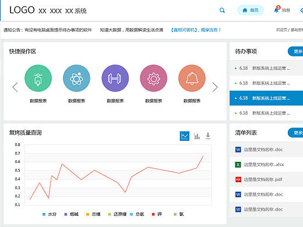This screenshot has width=303, height=227.
Task: Click 更多 button in 清单列表 panel
Action: pos(295,133)
